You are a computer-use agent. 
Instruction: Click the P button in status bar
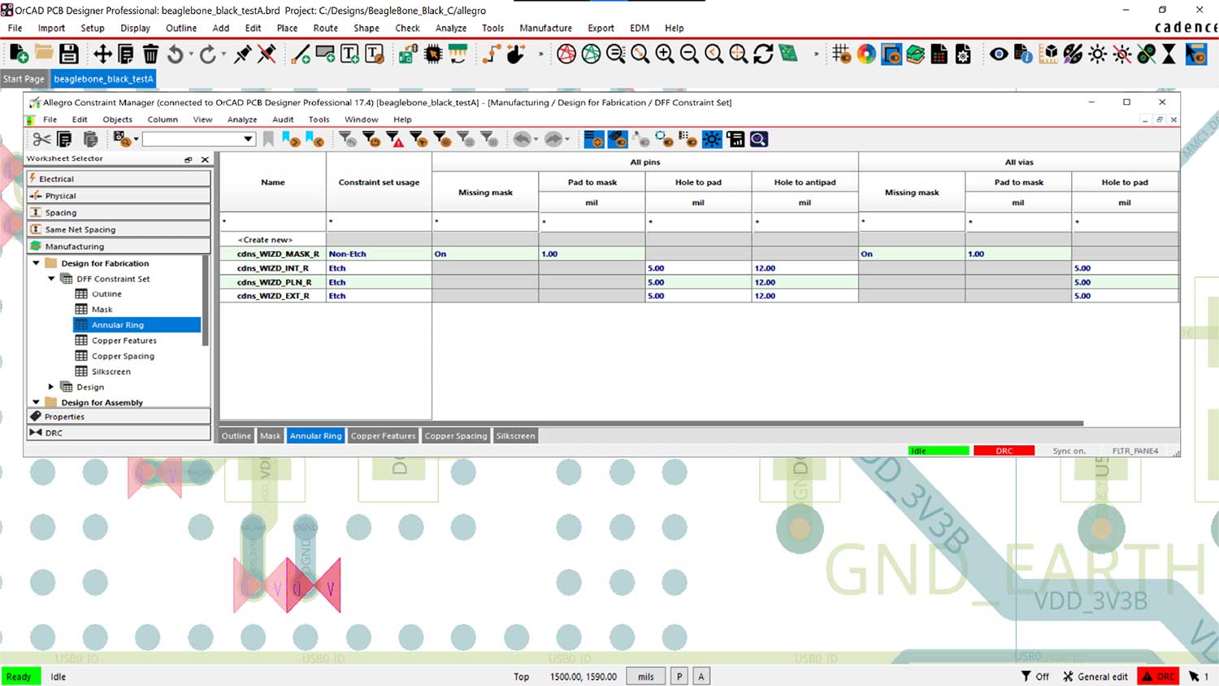(x=679, y=676)
